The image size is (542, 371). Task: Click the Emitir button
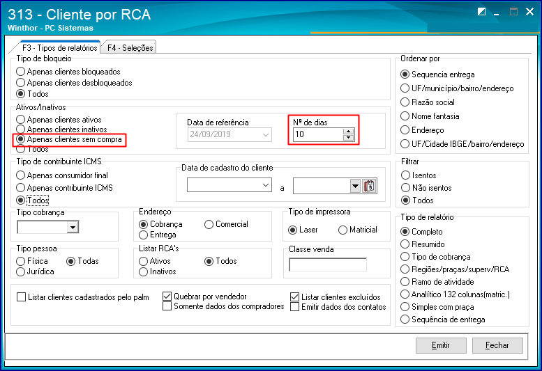click(441, 345)
